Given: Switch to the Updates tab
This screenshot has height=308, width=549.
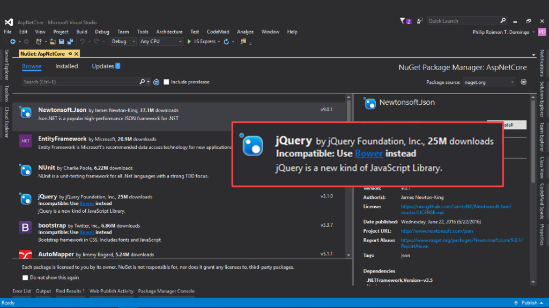Looking at the screenshot, I should [106, 66].
